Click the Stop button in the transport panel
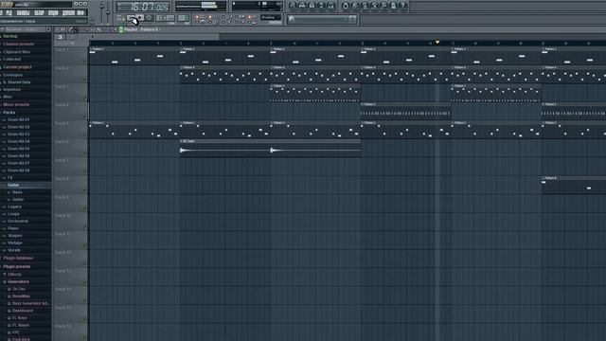Viewport: 606px width, 341px height. tap(140, 18)
